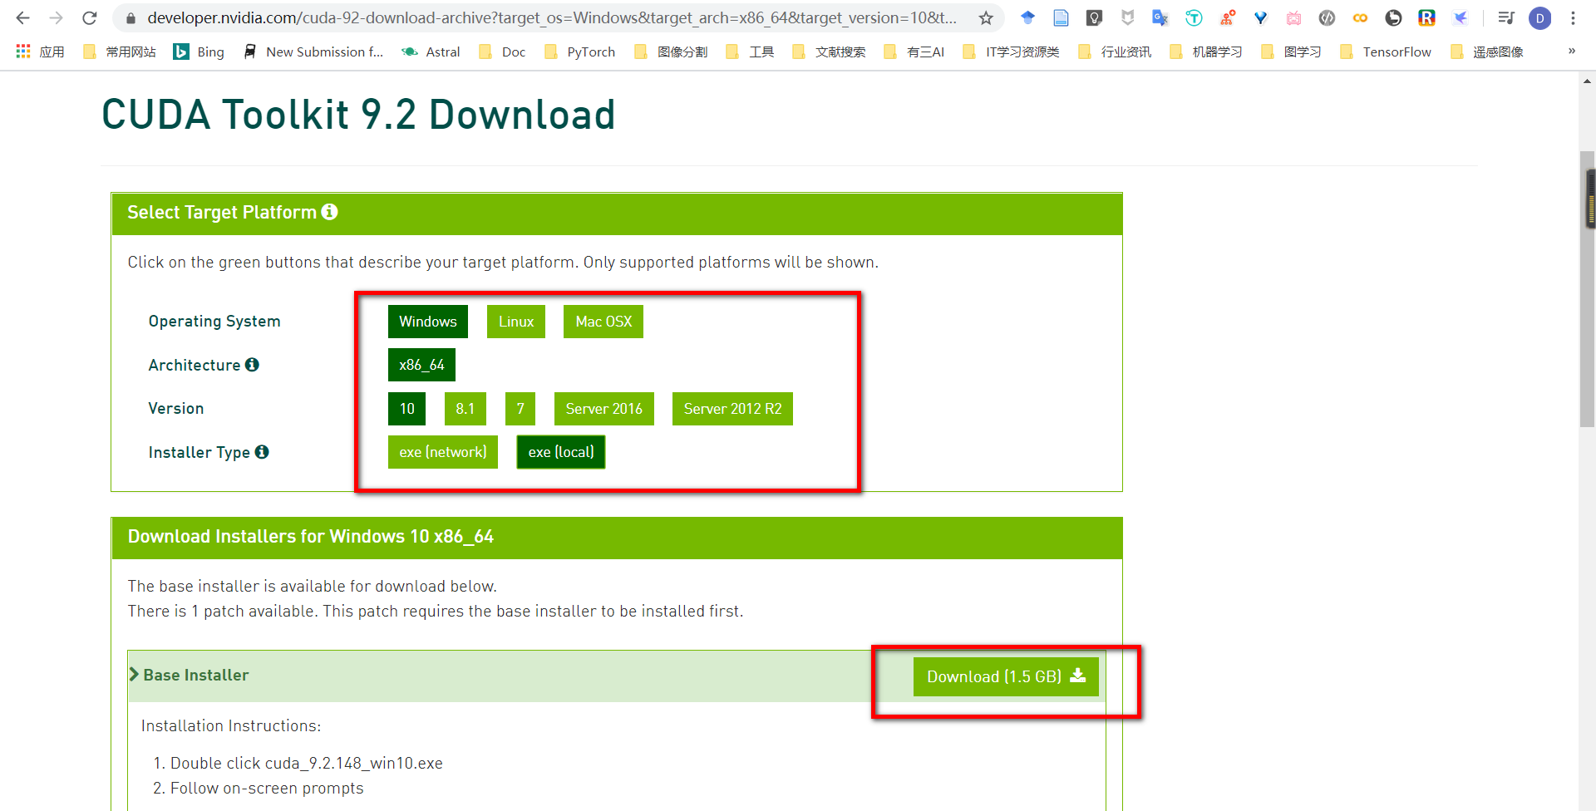Open the 行业资讯 bookmark folder
This screenshot has width=1596, height=811.
[x=1115, y=52]
